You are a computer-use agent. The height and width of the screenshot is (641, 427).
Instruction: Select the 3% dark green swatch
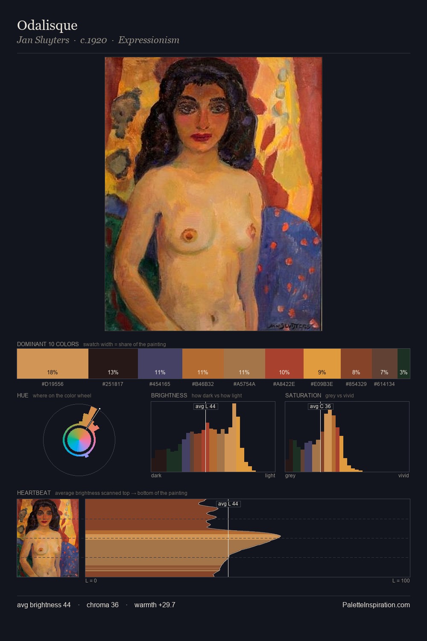(x=404, y=364)
